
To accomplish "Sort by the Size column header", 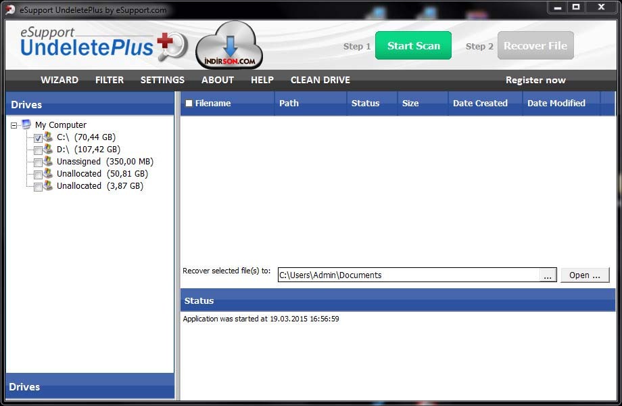I will (x=423, y=103).
